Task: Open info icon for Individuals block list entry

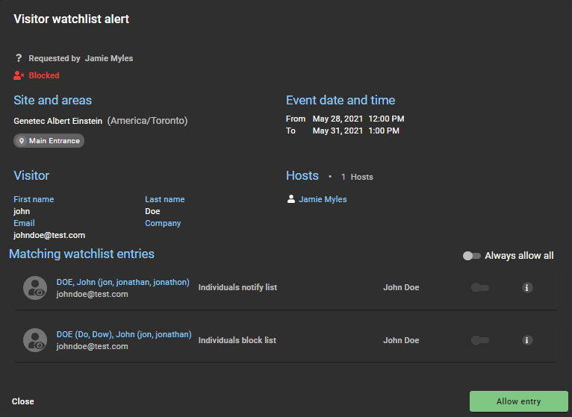Action: coord(527,340)
